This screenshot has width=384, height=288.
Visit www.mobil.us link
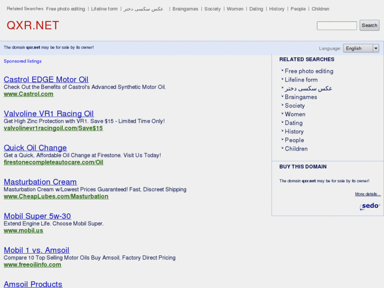24,230
